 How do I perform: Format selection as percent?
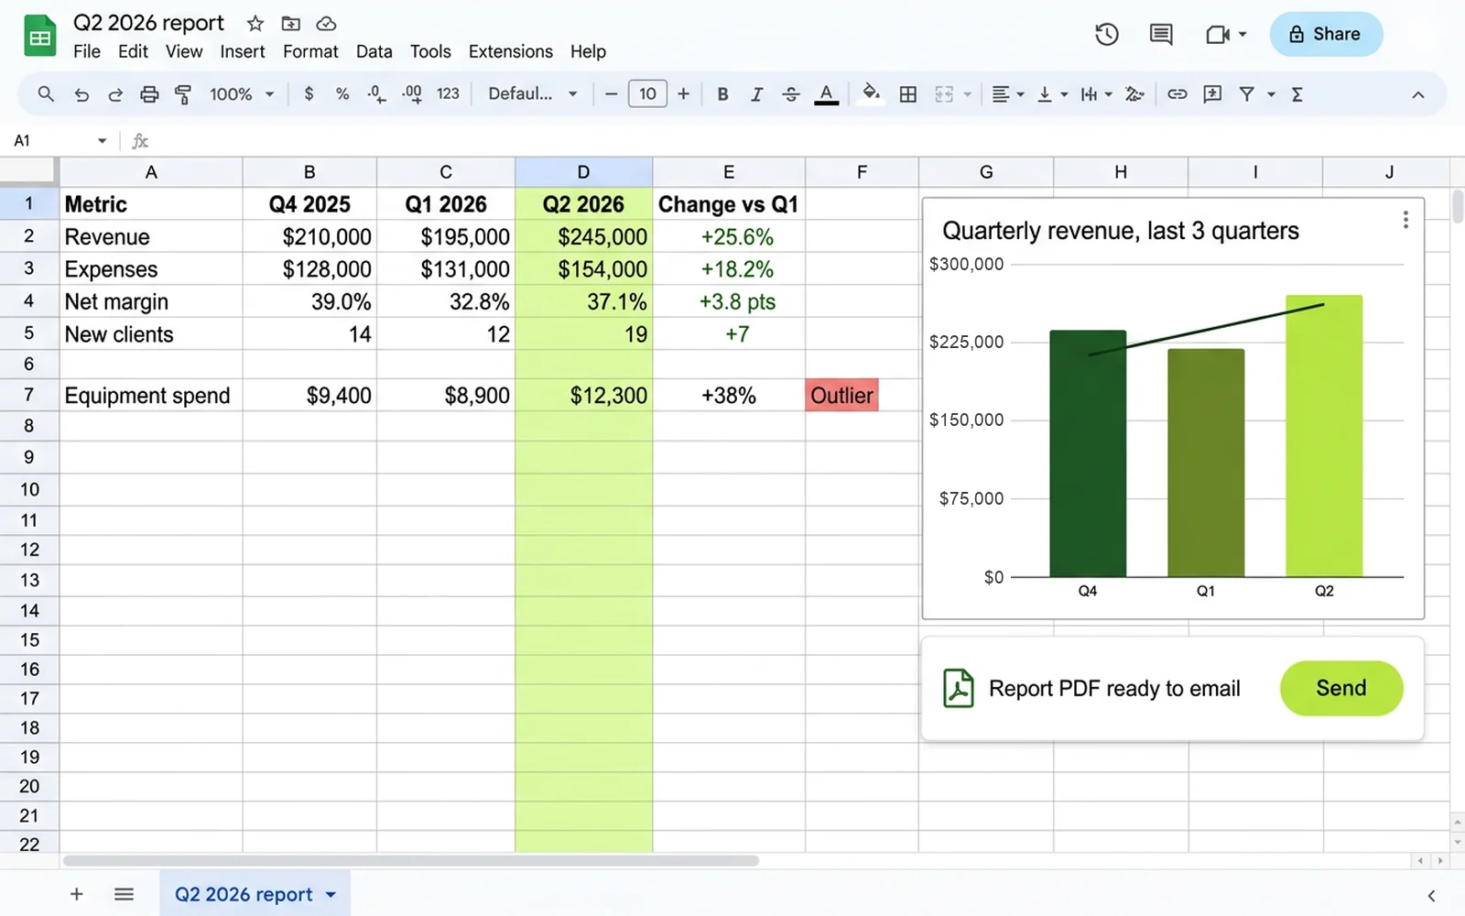pos(342,93)
